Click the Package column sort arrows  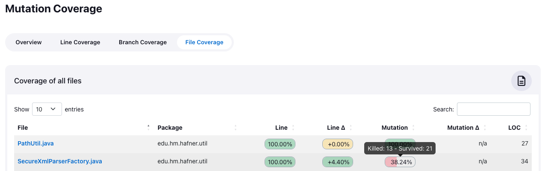tap(236, 128)
